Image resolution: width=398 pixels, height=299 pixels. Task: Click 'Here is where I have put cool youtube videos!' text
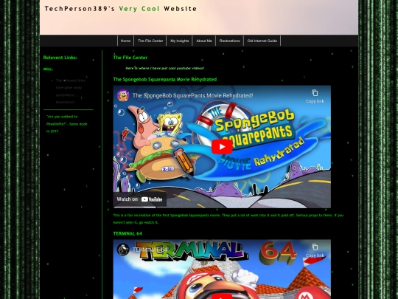(x=165, y=68)
